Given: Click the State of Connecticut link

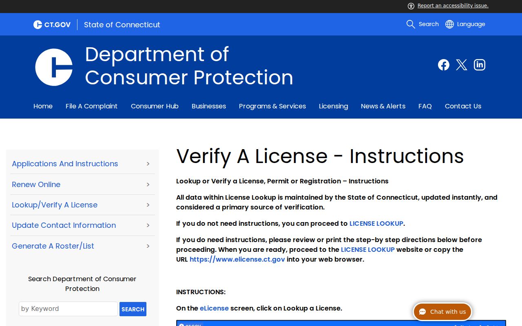Looking at the screenshot, I should tap(122, 24).
